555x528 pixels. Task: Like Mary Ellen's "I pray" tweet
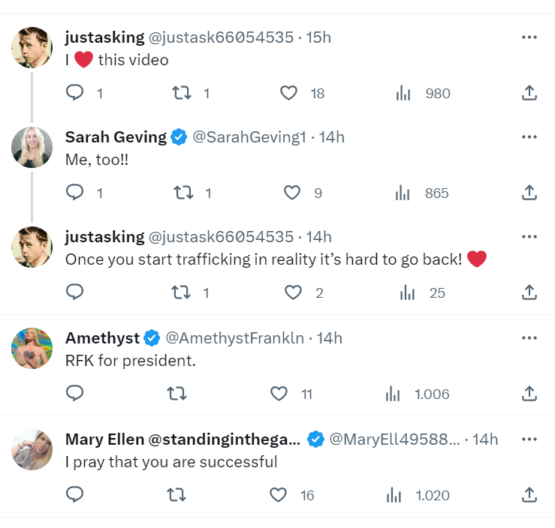point(279,495)
